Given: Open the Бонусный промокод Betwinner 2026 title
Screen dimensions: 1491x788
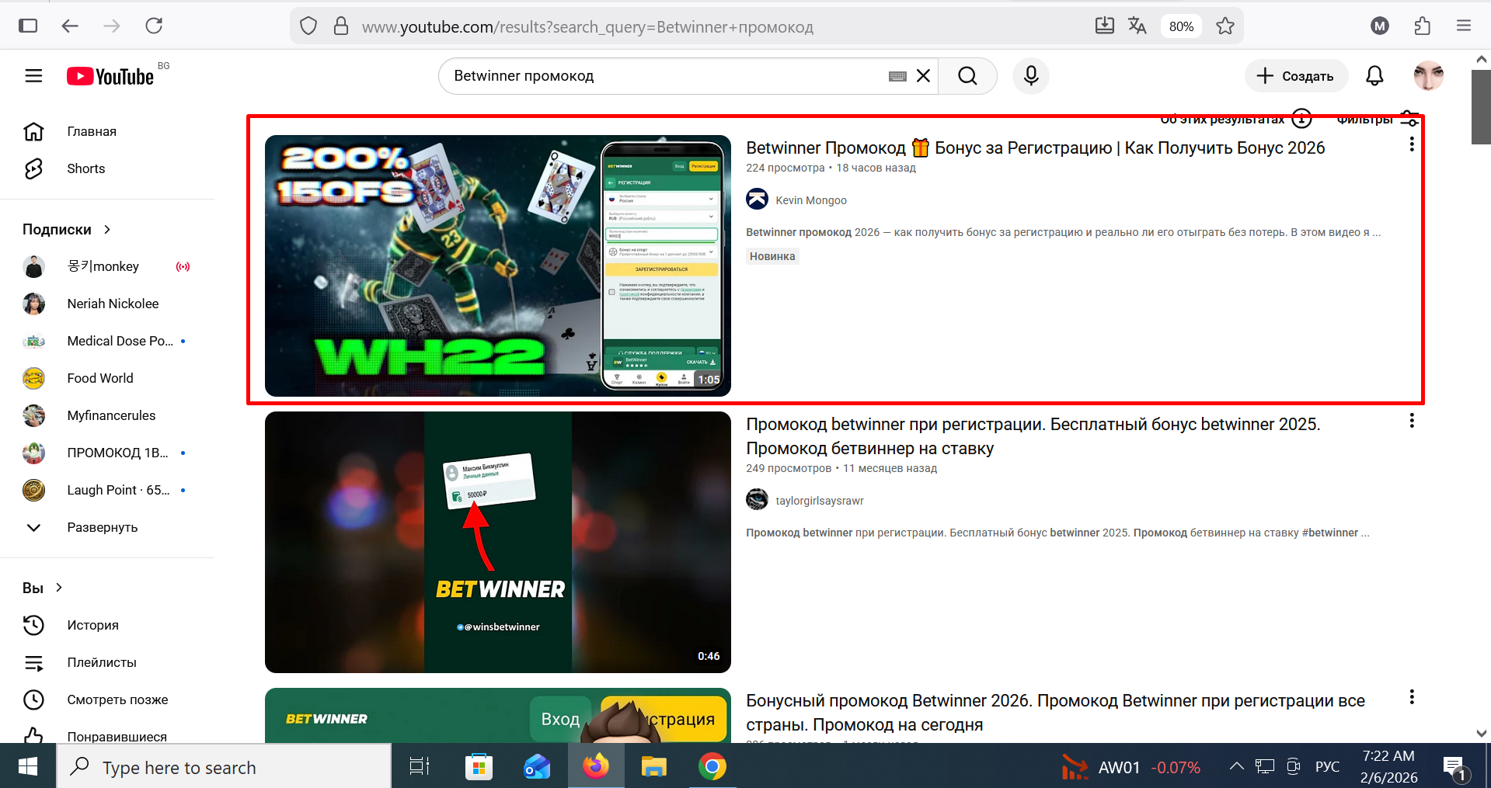Looking at the screenshot, I should click(x=1055, y=713).
